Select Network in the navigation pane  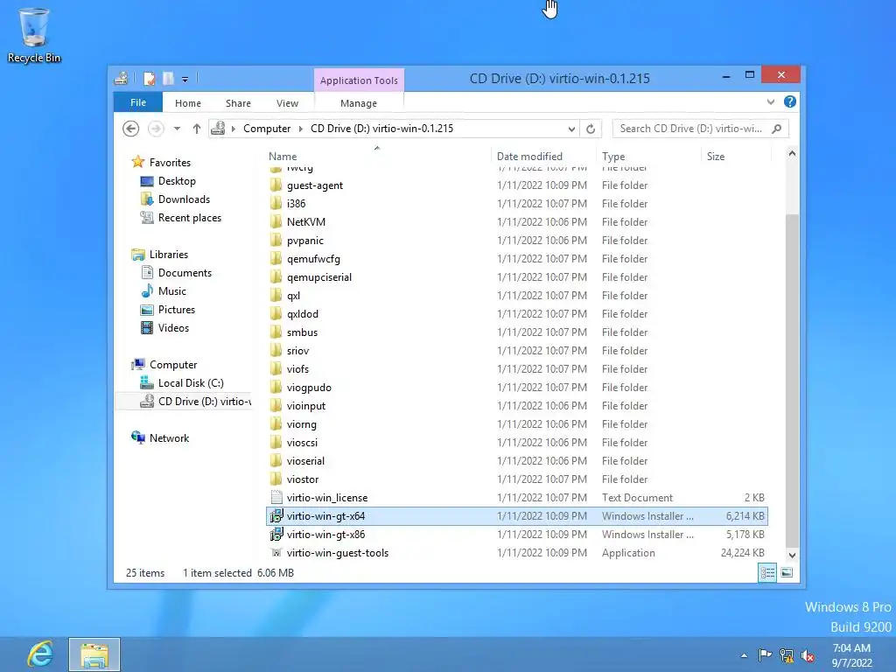(169, 438)
